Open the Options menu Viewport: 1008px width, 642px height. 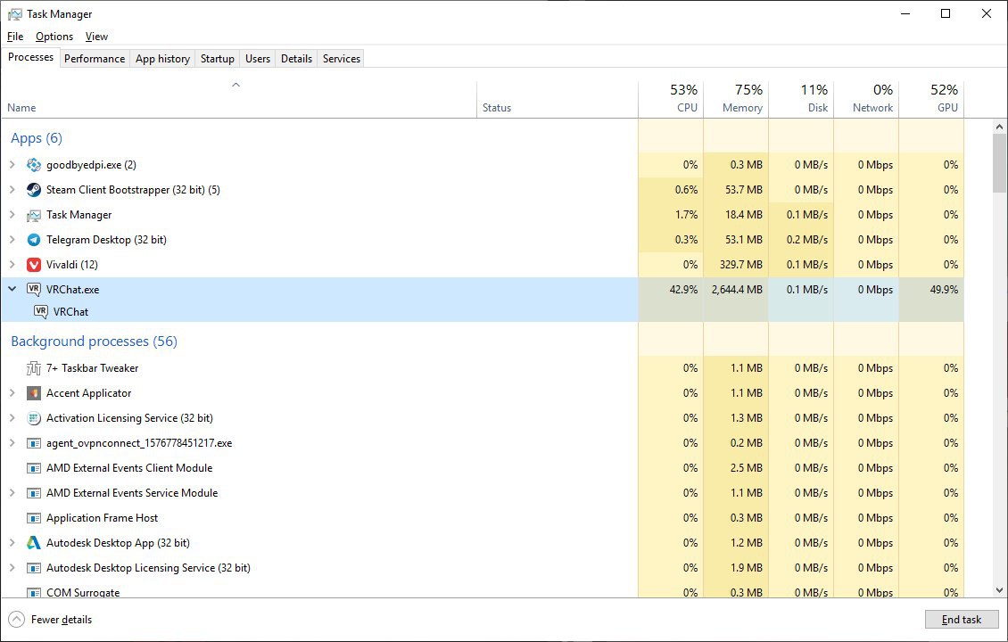pos(54,37)
